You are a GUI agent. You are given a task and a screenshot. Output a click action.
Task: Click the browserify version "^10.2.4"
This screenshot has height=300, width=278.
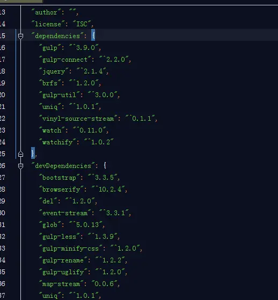(x=108, y=189)
